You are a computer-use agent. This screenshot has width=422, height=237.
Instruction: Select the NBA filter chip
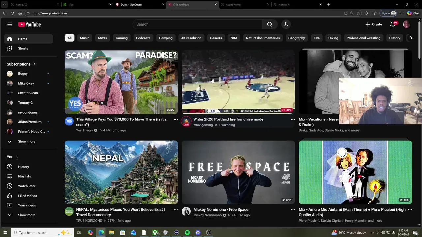[x=234, y=38]
